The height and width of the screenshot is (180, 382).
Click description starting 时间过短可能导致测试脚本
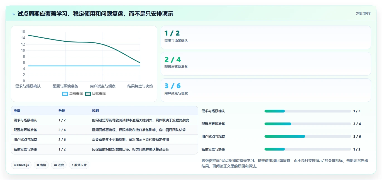(141, 120)
